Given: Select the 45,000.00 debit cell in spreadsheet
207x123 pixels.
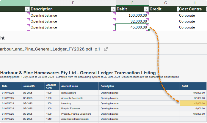Looking at the screenshot, I should (x=132, y=27).
